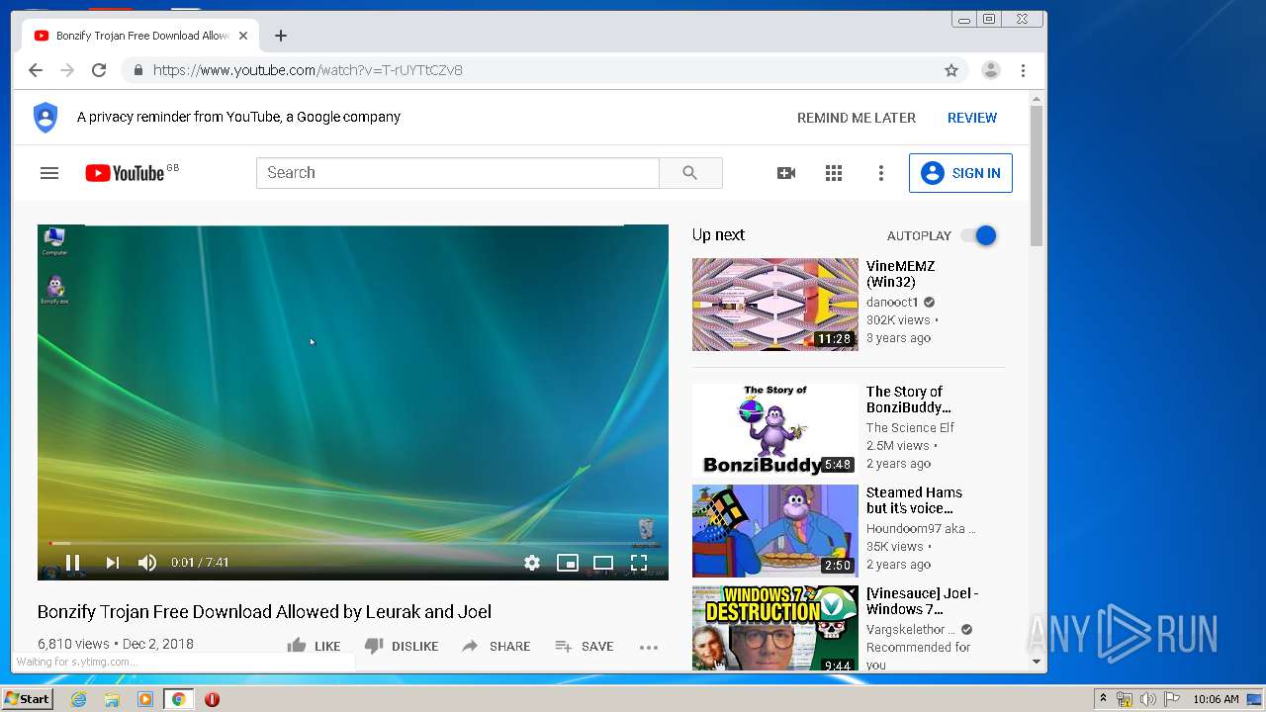Show hidden system tray icons
This screenshot has height=712, width=1266.
[1103, 699]
